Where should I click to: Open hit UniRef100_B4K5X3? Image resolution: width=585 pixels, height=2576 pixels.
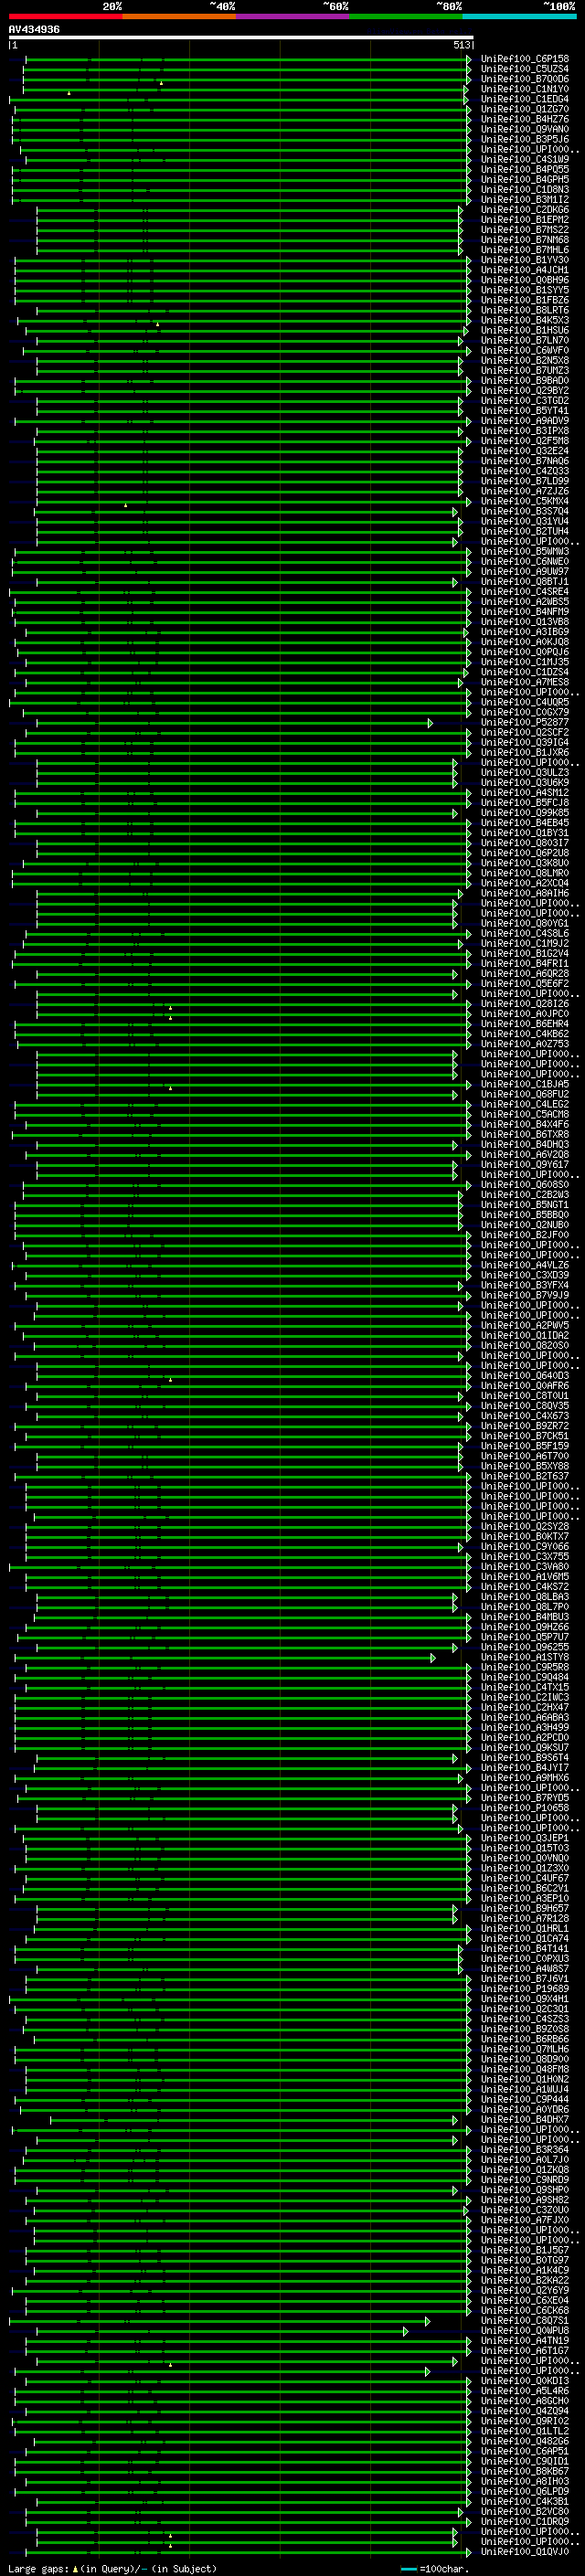525,320
